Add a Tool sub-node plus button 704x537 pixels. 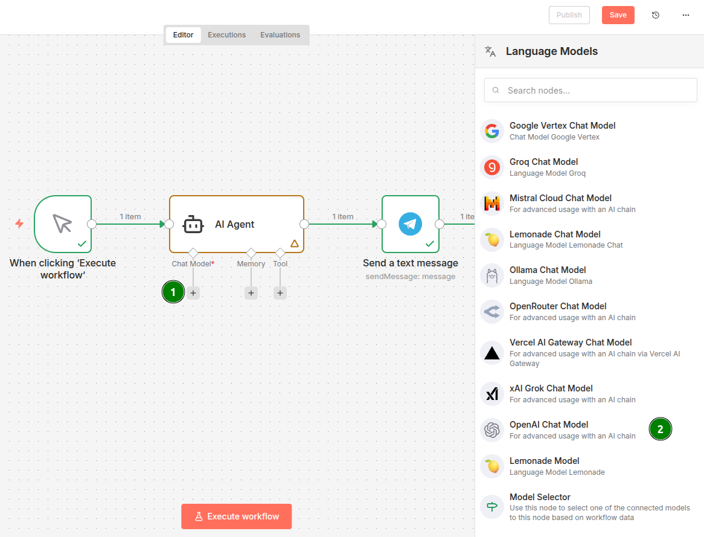pos(280,293)
